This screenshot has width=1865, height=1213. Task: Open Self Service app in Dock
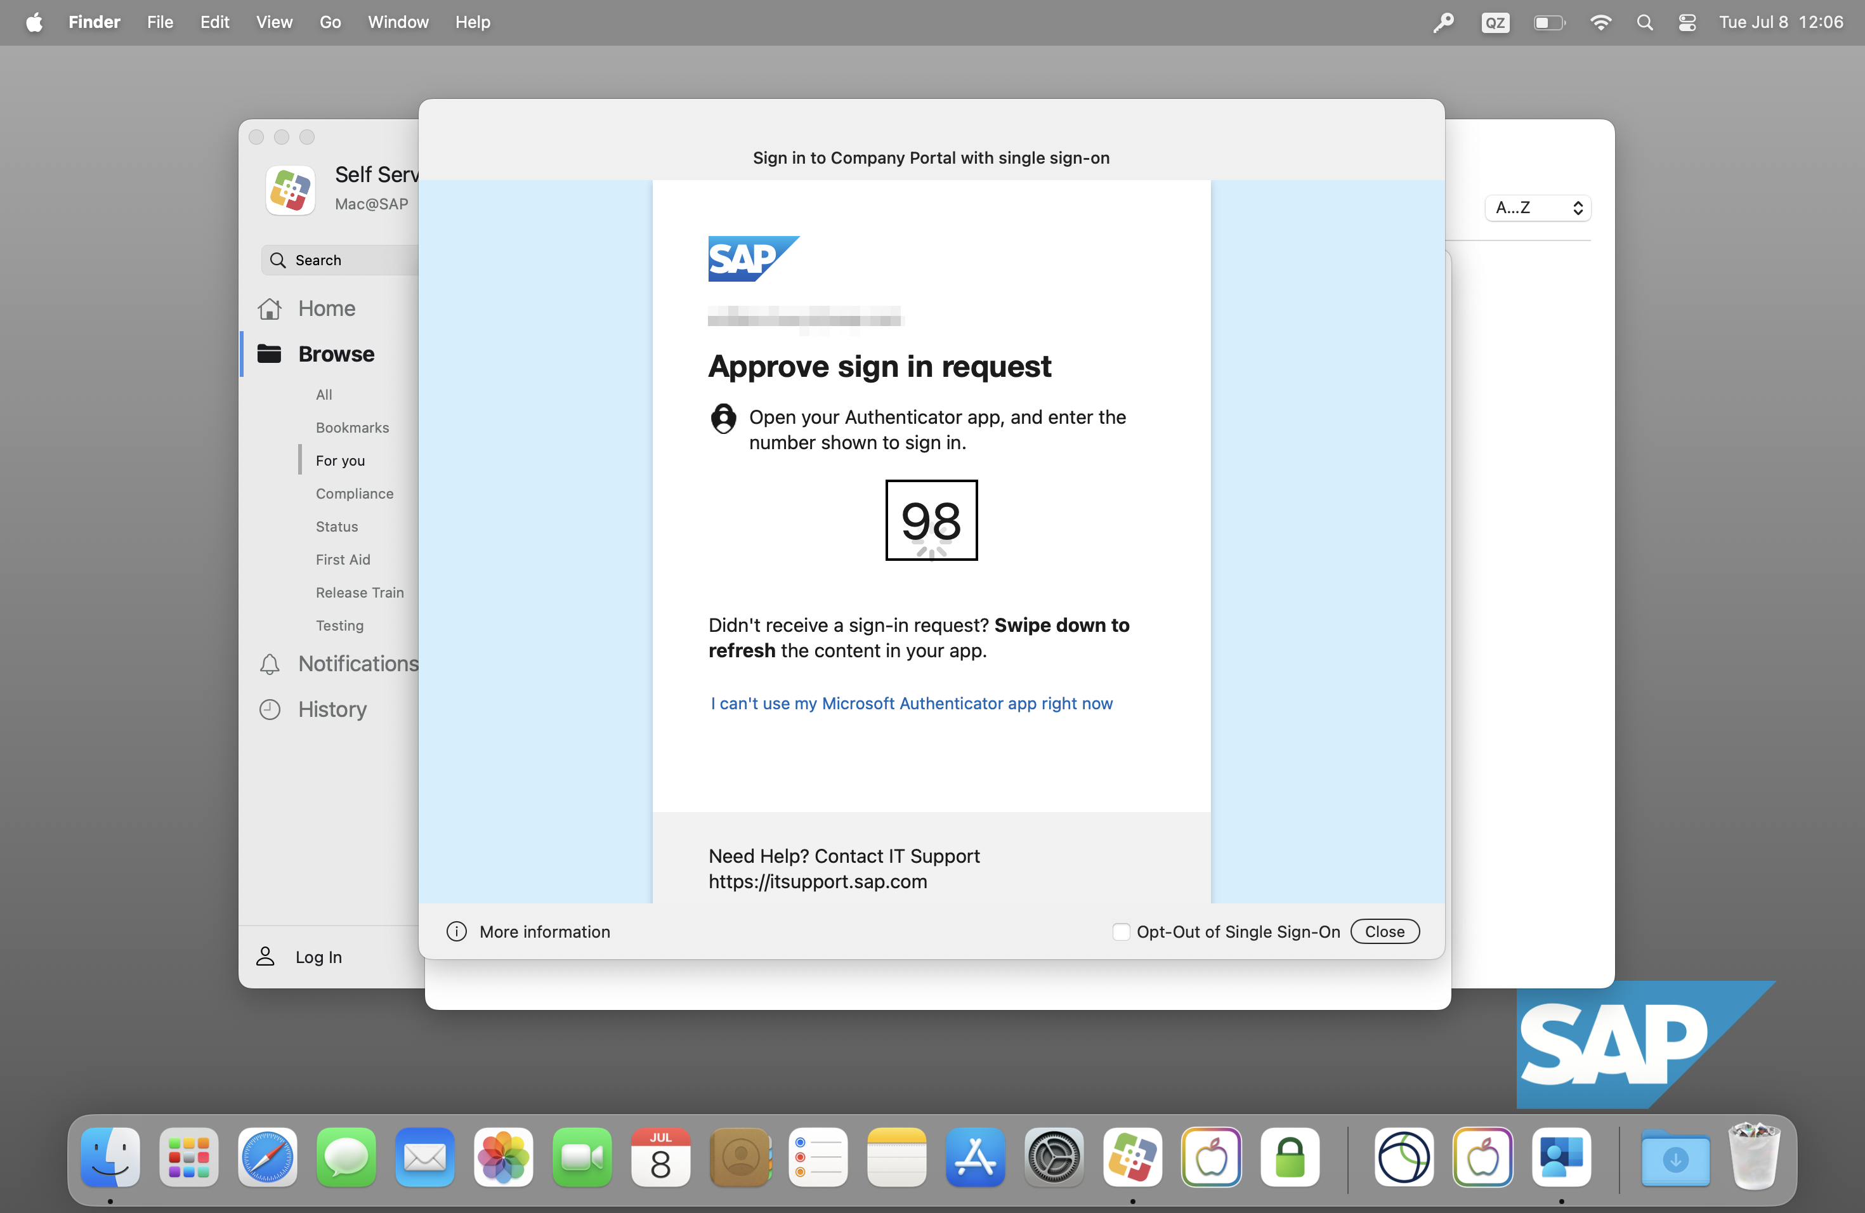(x=1132, y=1157)
